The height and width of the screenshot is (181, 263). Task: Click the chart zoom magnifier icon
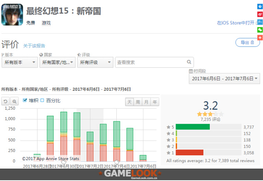14,101
